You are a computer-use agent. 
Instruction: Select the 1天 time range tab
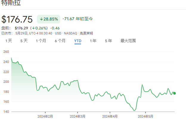[9, 41]
